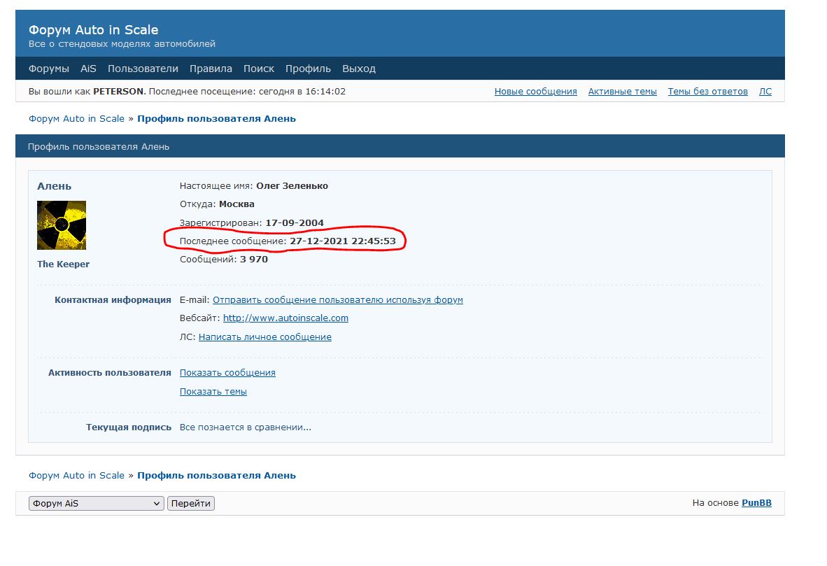Click the Контактная информация label
This screenshot has width=827, height=566.
pos(113,299)
